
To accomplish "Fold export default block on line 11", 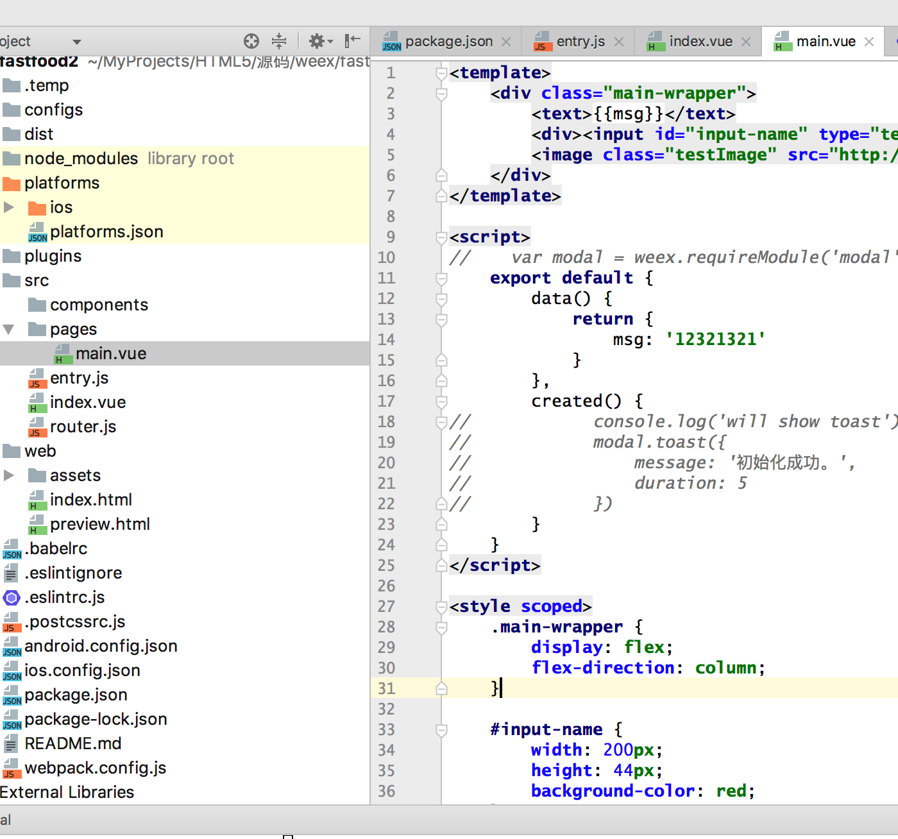I will click(x=441, y=278).
